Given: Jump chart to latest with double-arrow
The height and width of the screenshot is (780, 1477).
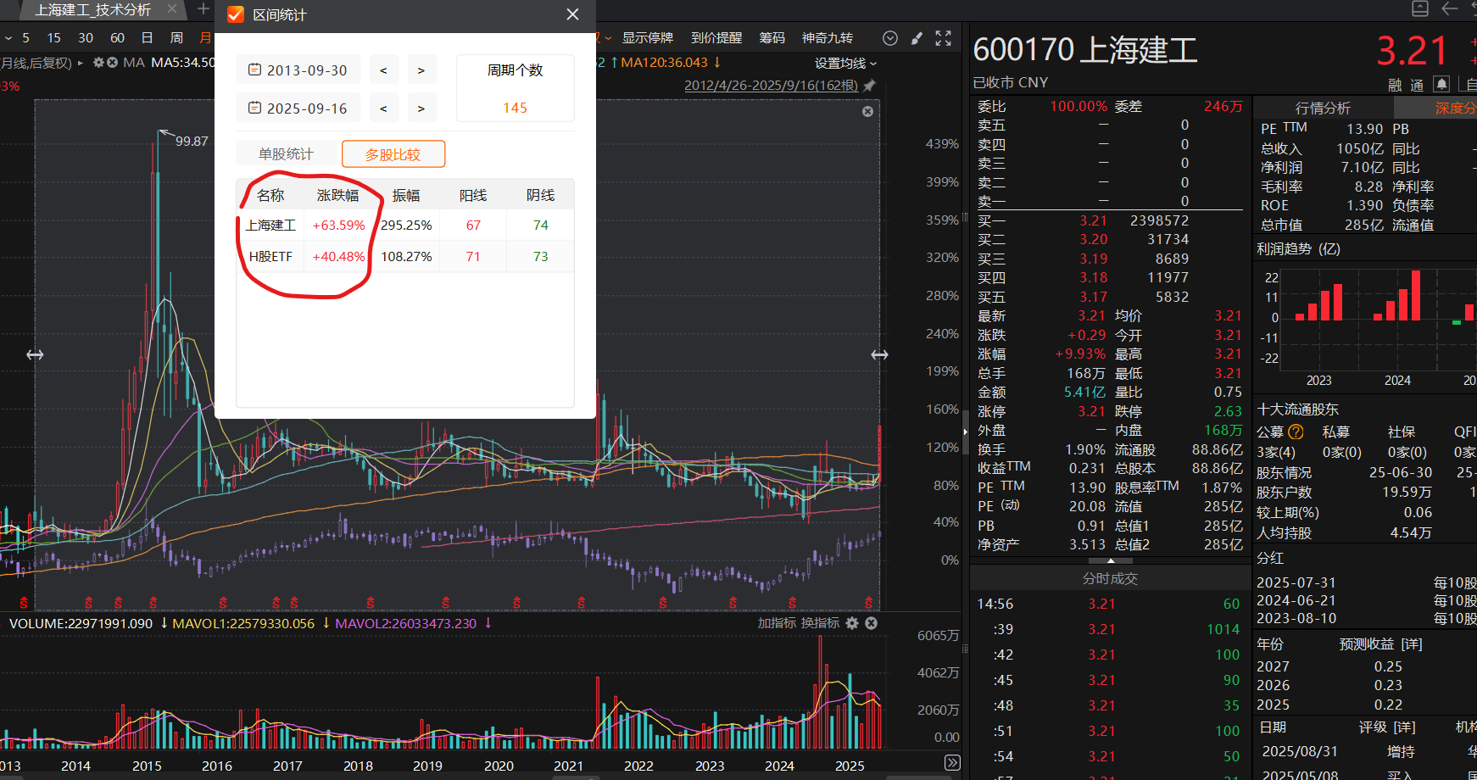Looking at the screenshot, I should tap(952, 762).
